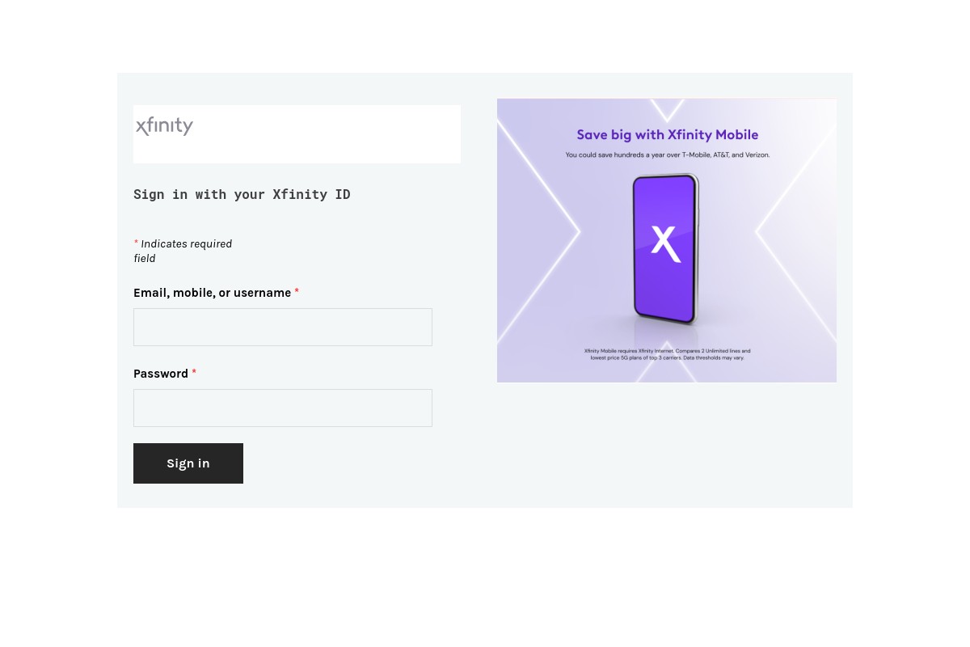Click the red asterisk before 'Indicates required field'
The width and height of the screenshot is (970, 647).
[x=136, y=243]
